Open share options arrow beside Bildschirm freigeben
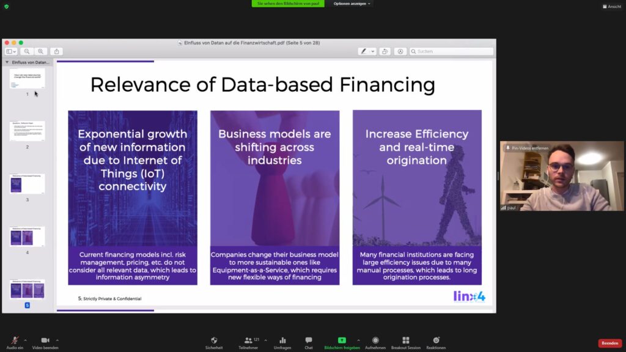Image resolution: width=626 pixels, height=352 pixels. point(358,340)
